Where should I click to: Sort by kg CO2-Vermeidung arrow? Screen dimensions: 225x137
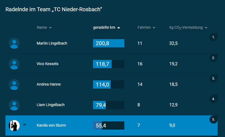[x=206, y=28]
